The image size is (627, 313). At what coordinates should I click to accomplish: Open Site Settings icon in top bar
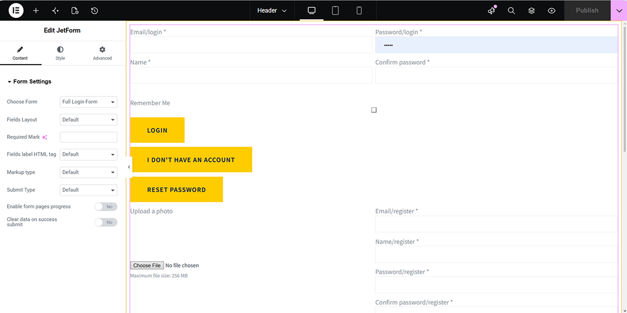point(55,10)
